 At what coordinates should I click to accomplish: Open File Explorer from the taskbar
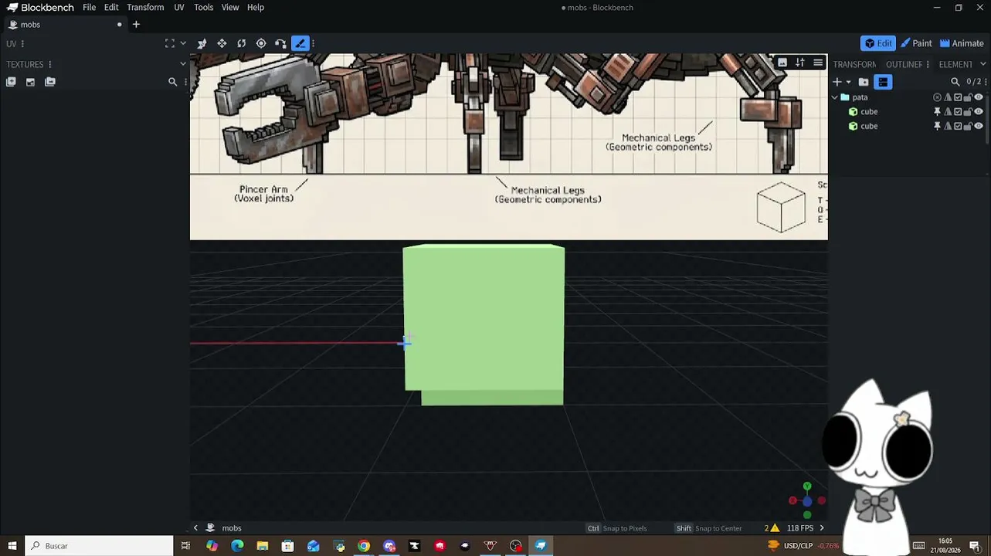coord(263,546)
